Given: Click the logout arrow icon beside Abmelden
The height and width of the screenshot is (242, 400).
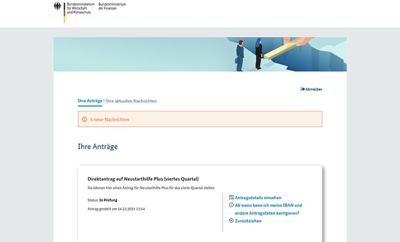Looking at the screenshot, I should tap(302, 89).
